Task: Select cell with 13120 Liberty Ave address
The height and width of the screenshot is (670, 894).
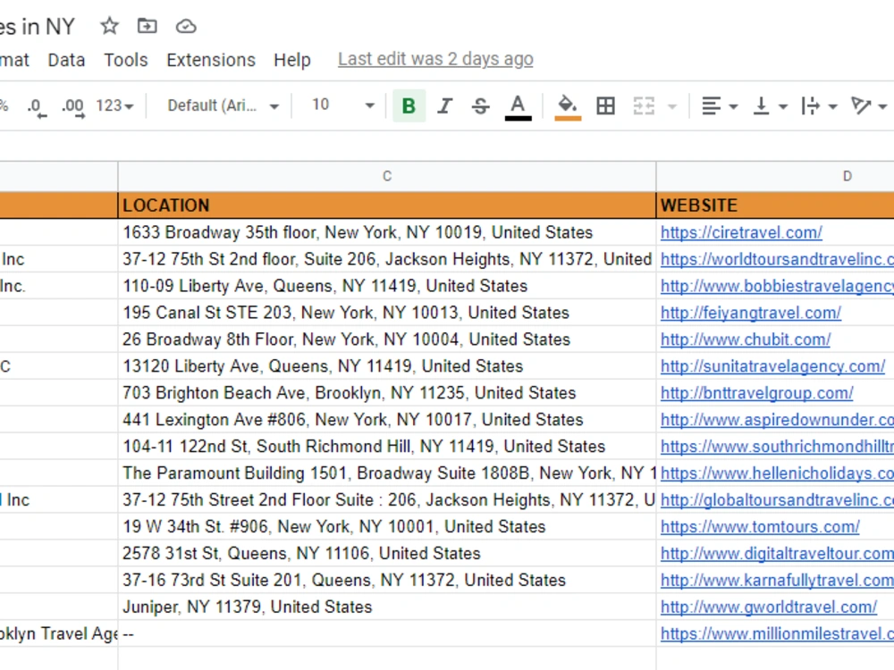Action: (387, 366)
